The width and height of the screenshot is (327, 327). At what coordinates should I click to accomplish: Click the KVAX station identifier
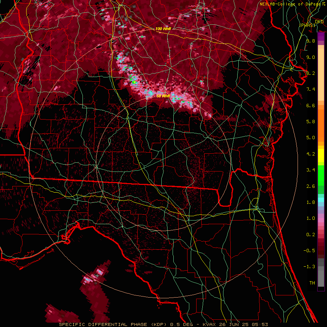209,324
